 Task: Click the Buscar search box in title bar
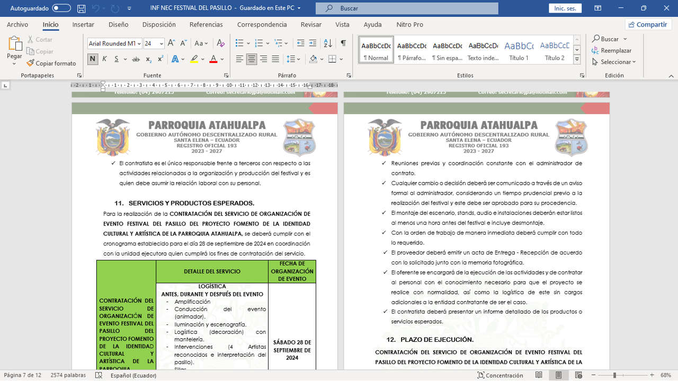click(407, 8)
